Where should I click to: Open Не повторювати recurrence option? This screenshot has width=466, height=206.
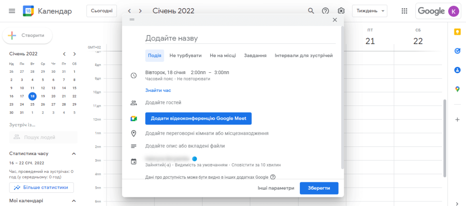coord(194,79)
